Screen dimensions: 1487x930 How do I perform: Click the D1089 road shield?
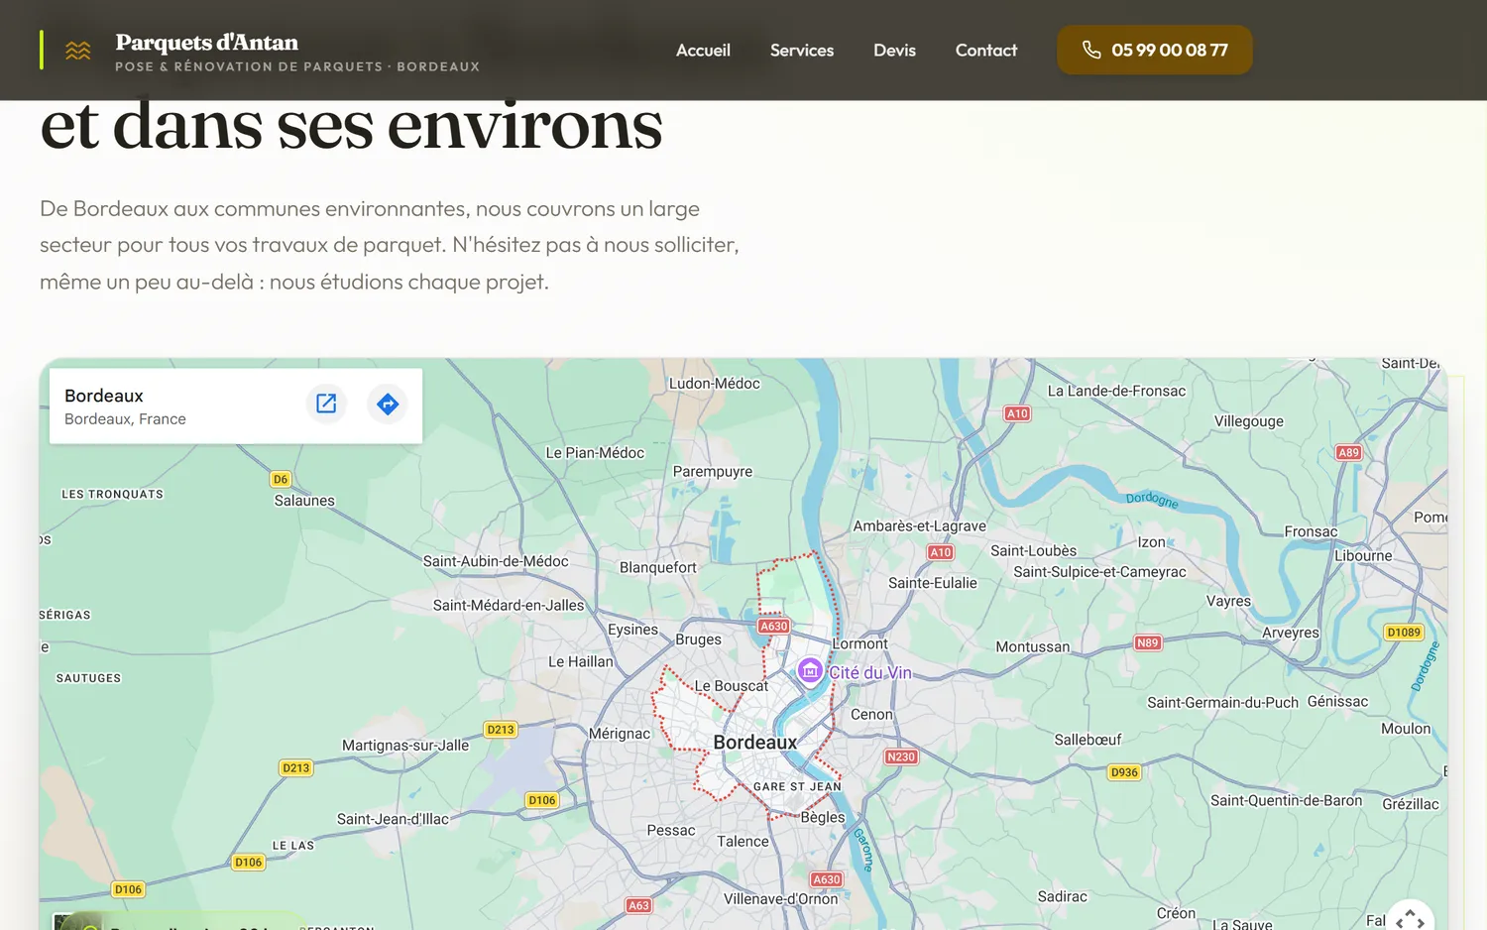[1404, 633]
